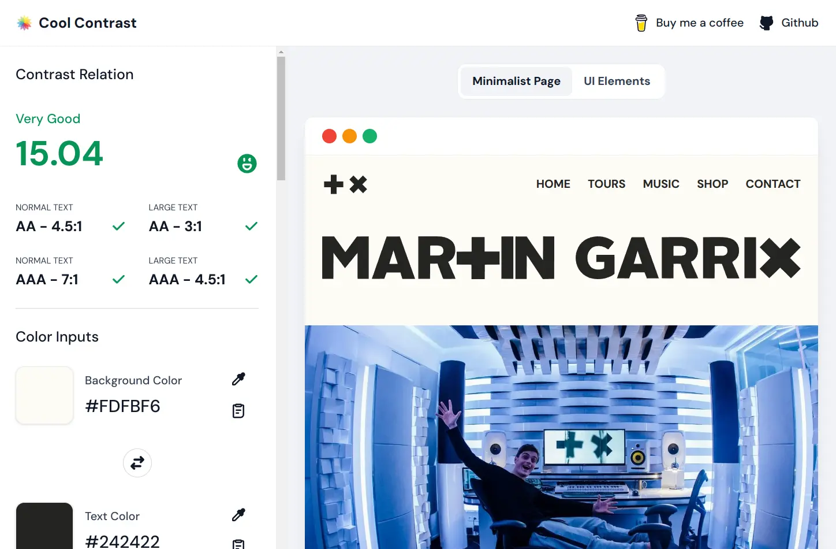Viewport: 836px width, 549px height.
Task: Click the orange window dot
Action: 349,136
